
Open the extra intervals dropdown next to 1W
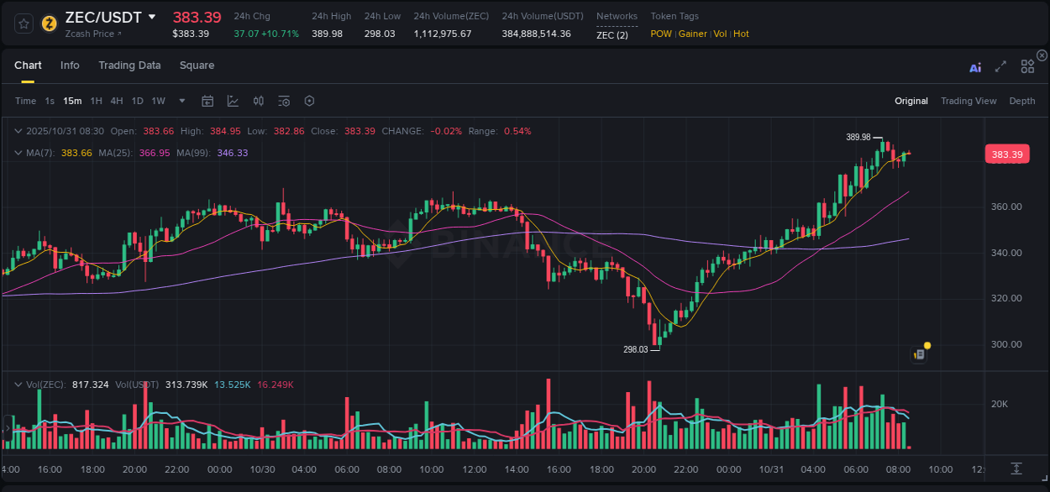(181, 101)
